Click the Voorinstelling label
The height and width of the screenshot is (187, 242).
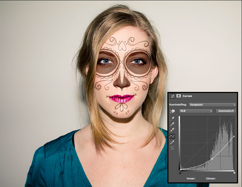[178, 105]
